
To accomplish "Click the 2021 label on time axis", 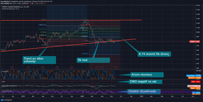I will (x=142, y=96).
